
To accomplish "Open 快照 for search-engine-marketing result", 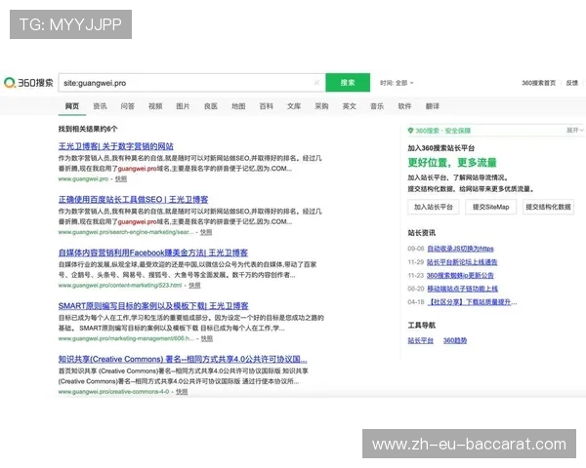I will coord(206,232).
